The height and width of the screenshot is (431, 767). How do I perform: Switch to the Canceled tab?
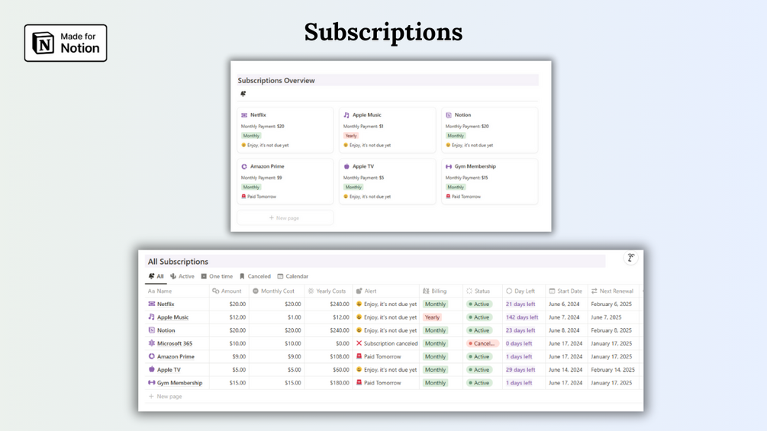click(255, 277)
